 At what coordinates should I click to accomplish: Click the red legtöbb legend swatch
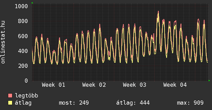[10, 96]
